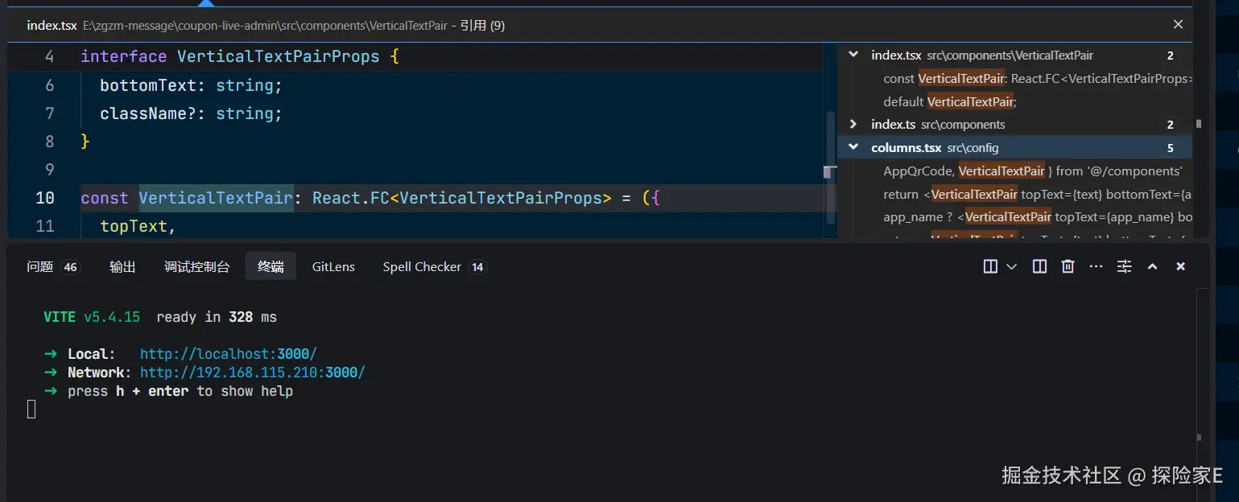The image size is (1239, 502).
Task: Select the 'default VerticalTextPair' reference entry
Action: pos(950,101)
